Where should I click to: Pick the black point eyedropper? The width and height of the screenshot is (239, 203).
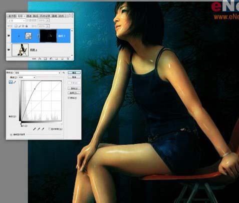click(35, 129)
